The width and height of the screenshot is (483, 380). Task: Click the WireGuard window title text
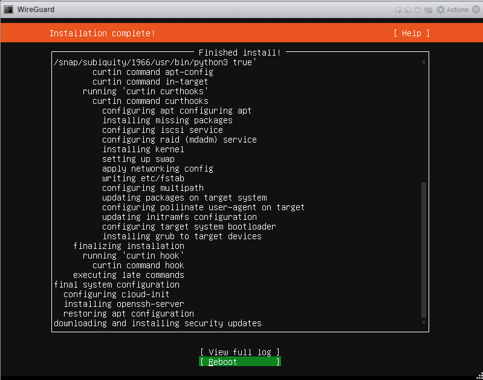click(x=37, y=9)
